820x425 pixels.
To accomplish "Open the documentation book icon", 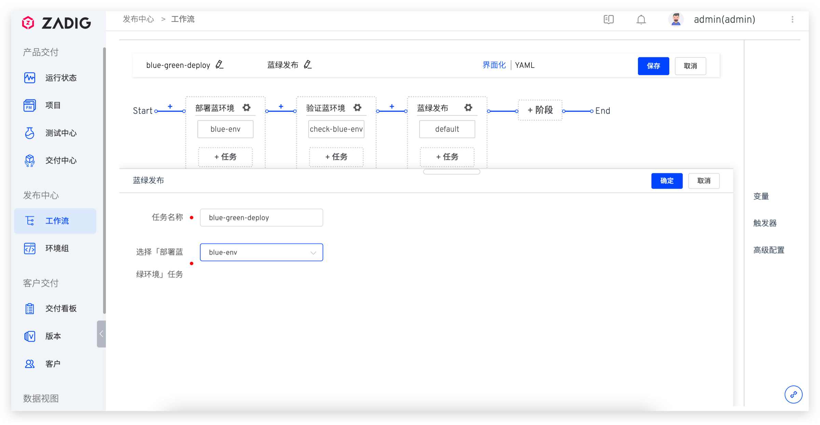I will pos(609,19).
